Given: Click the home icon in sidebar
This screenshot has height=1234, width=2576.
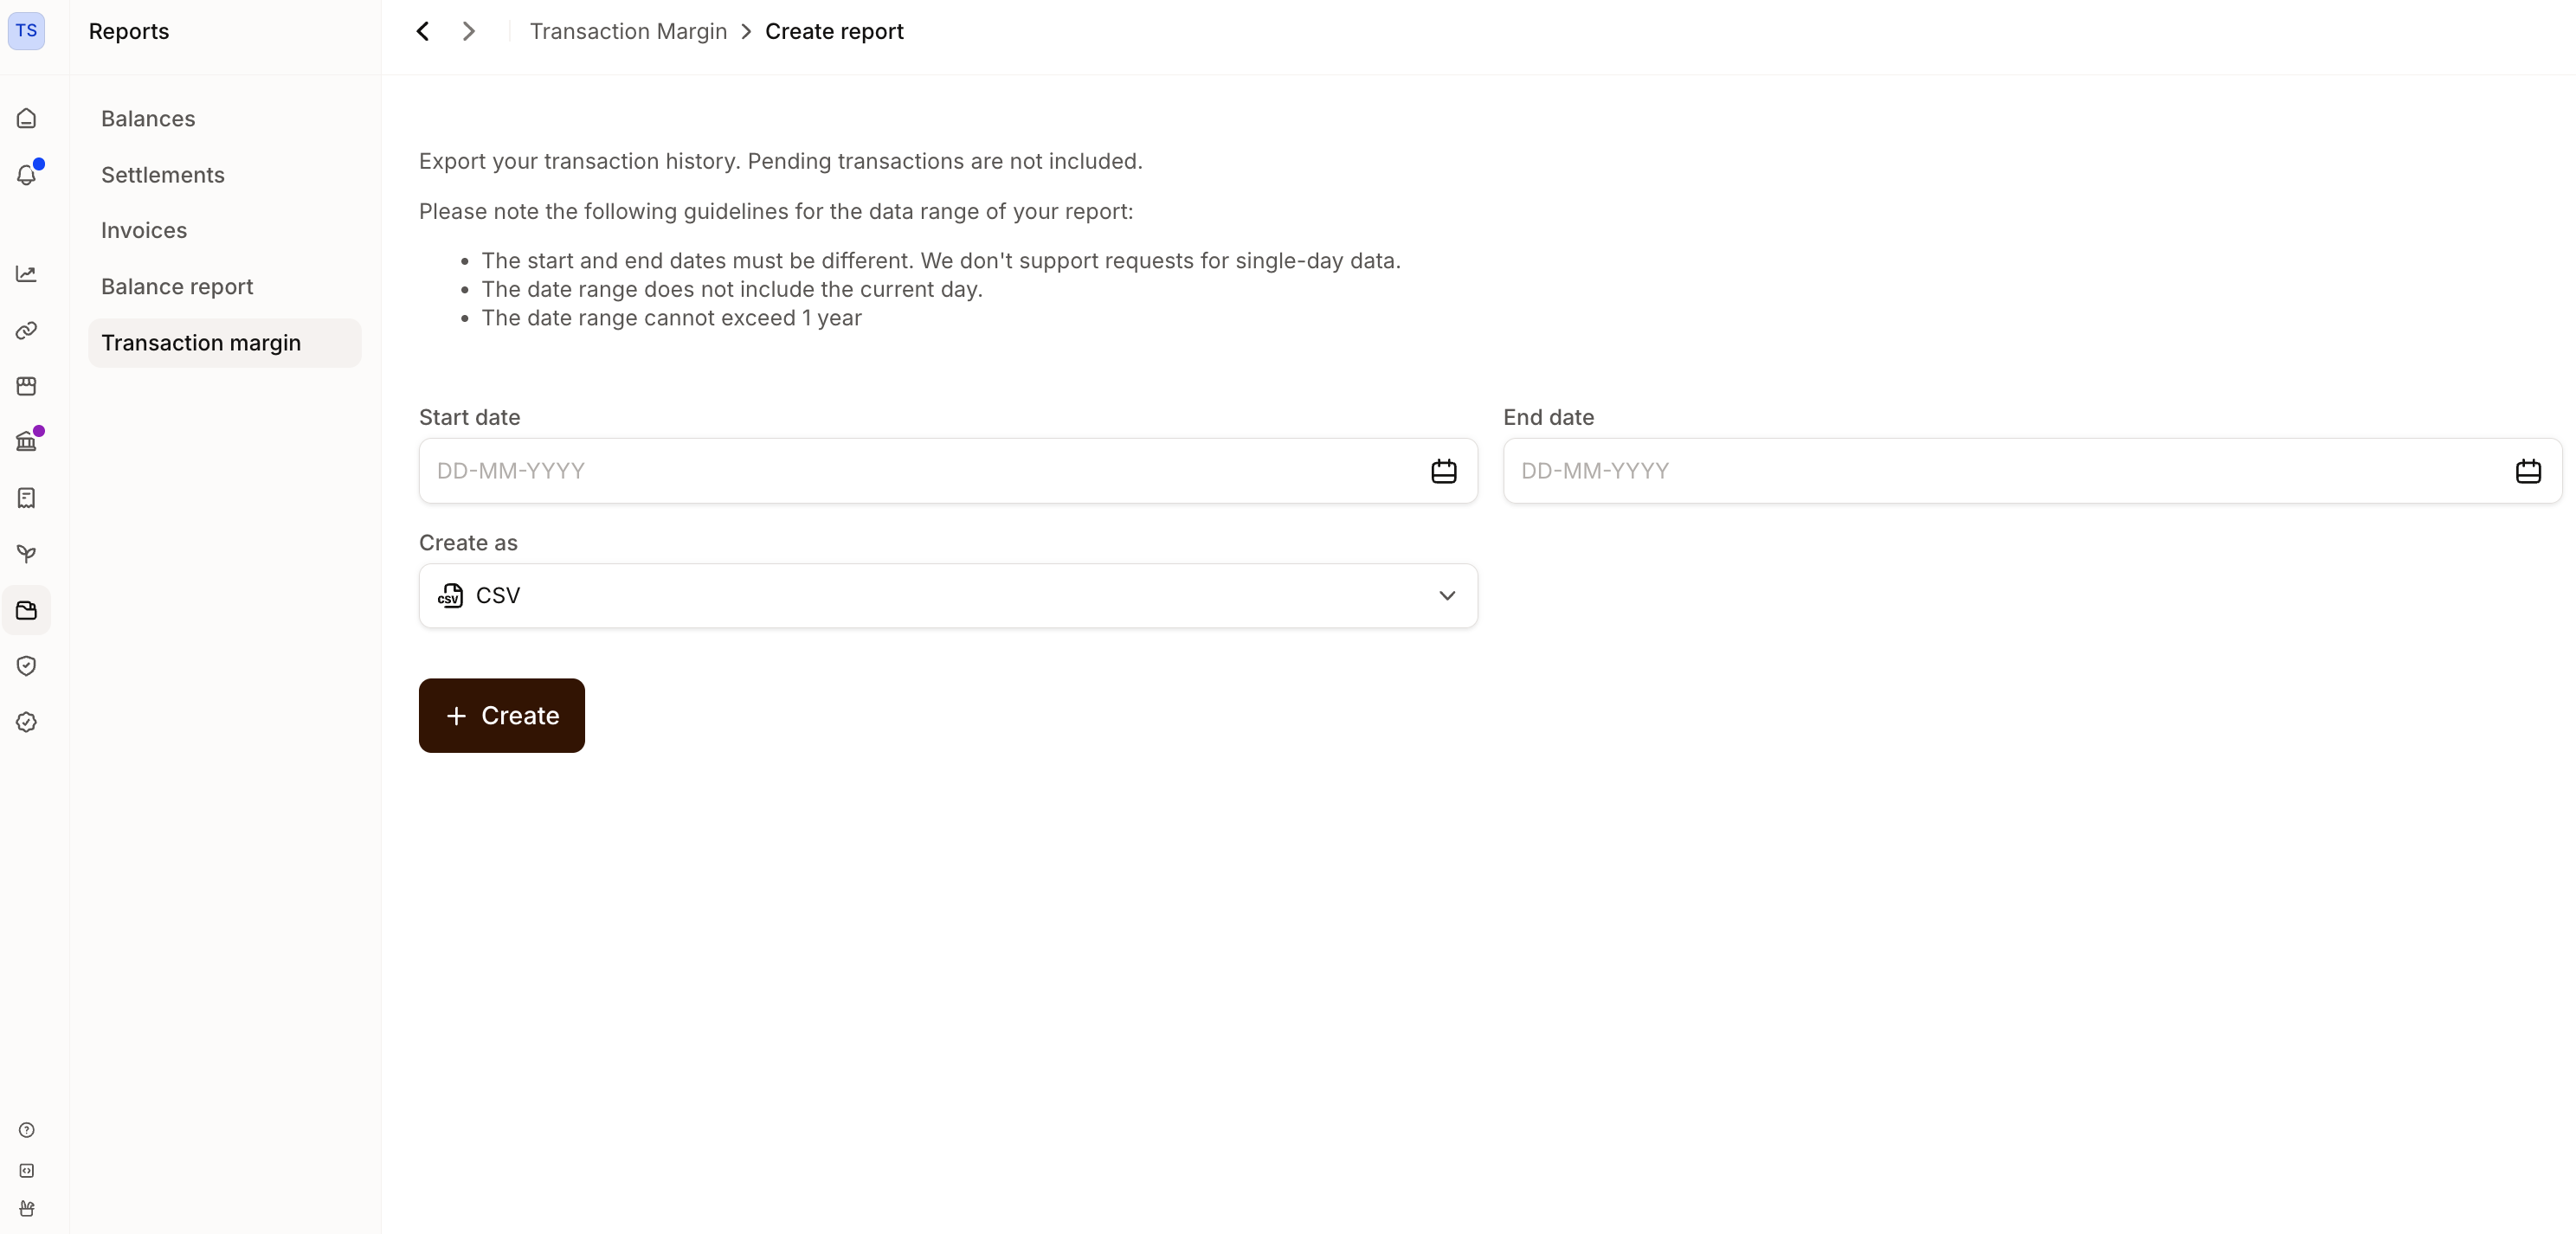Looking at the screenshot, I should pos(27,119).
